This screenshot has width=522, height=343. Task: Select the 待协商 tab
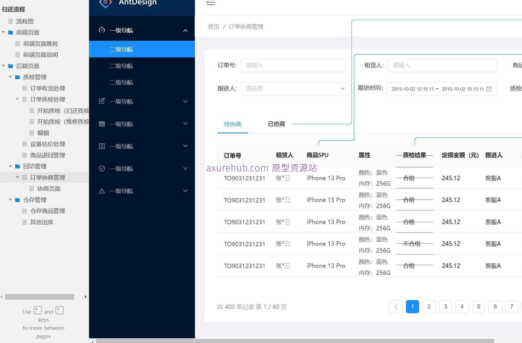pyautogui.click(x=232, y=124)
